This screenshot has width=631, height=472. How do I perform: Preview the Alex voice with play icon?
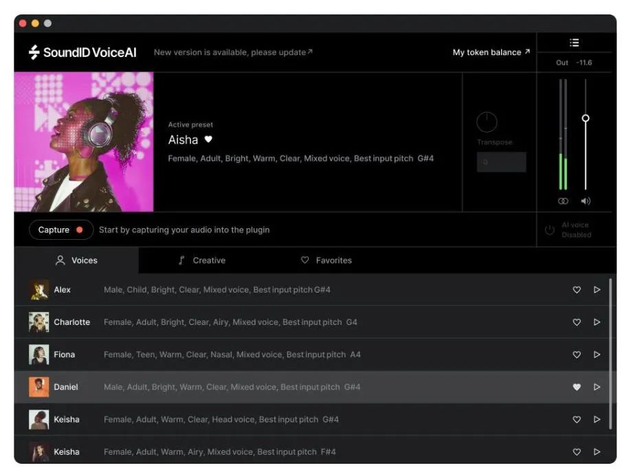pyautogui.click(x=597, y=290)
